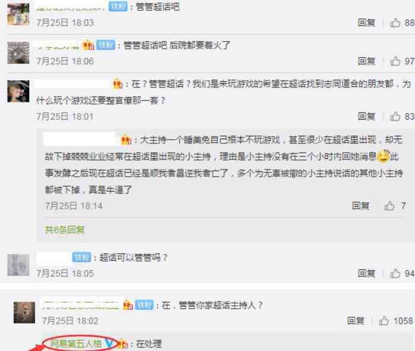Viewport: 415px width, 351px height.
Task: Like the 18:03 comment with 88 likes
Action: click(x=395, y=23)
